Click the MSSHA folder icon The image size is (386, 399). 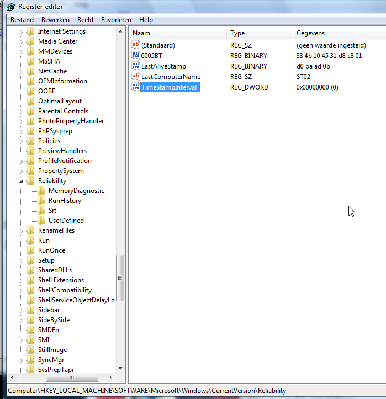[31, 61]
